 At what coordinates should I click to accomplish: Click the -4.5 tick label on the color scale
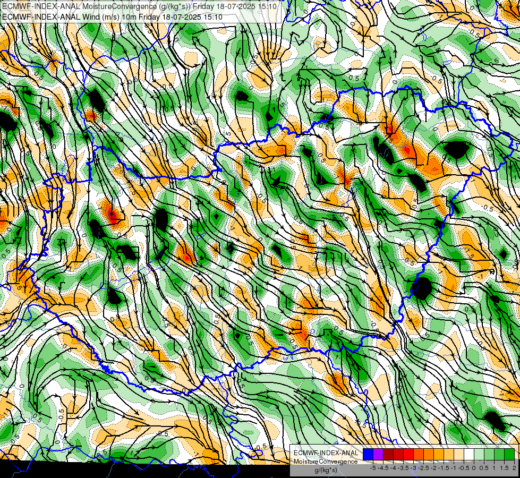tap(383, 468)
